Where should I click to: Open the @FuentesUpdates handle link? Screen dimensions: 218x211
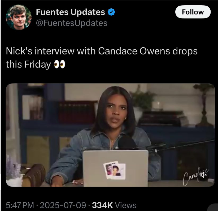72,23
